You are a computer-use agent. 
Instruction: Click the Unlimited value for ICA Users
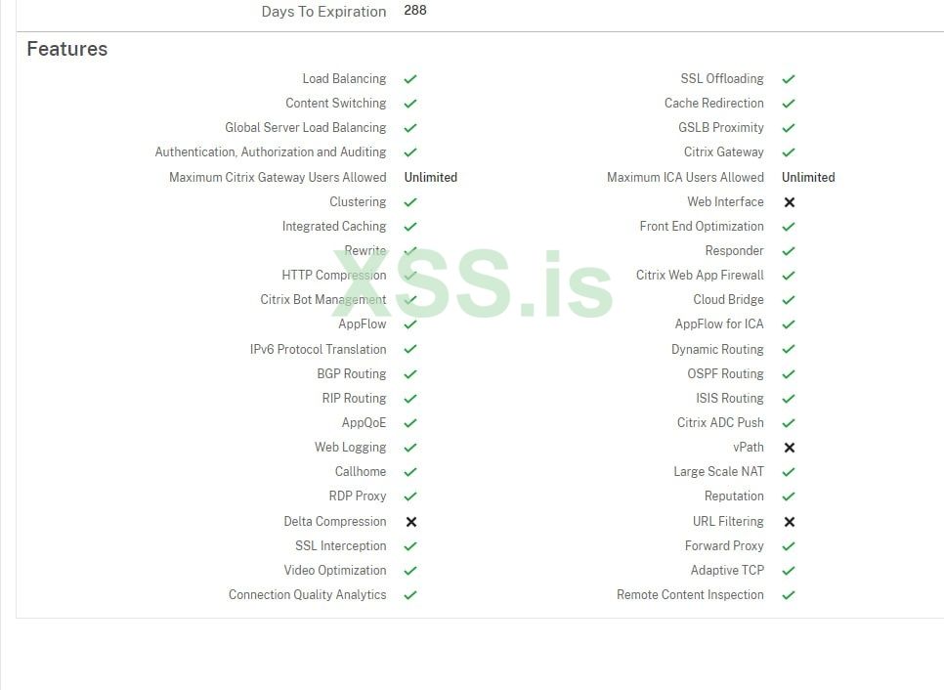[x=808, y=178]
